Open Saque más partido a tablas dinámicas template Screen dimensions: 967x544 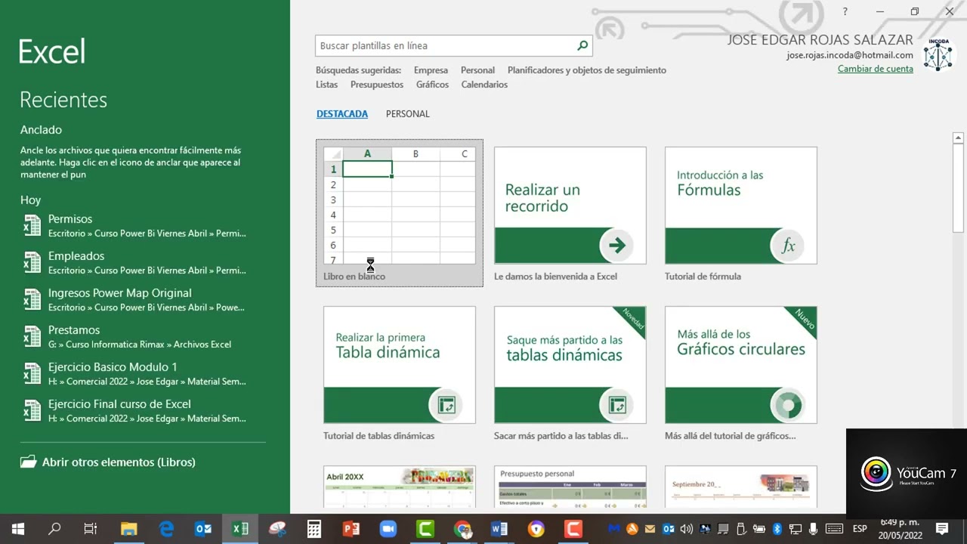tap(570, 365)
